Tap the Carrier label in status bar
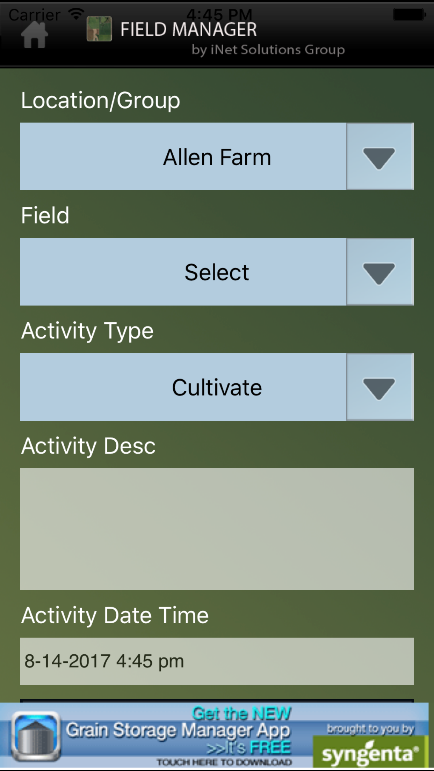Image resolution: width=434 pixels, height=771 pixels. (x=34, y=15)
